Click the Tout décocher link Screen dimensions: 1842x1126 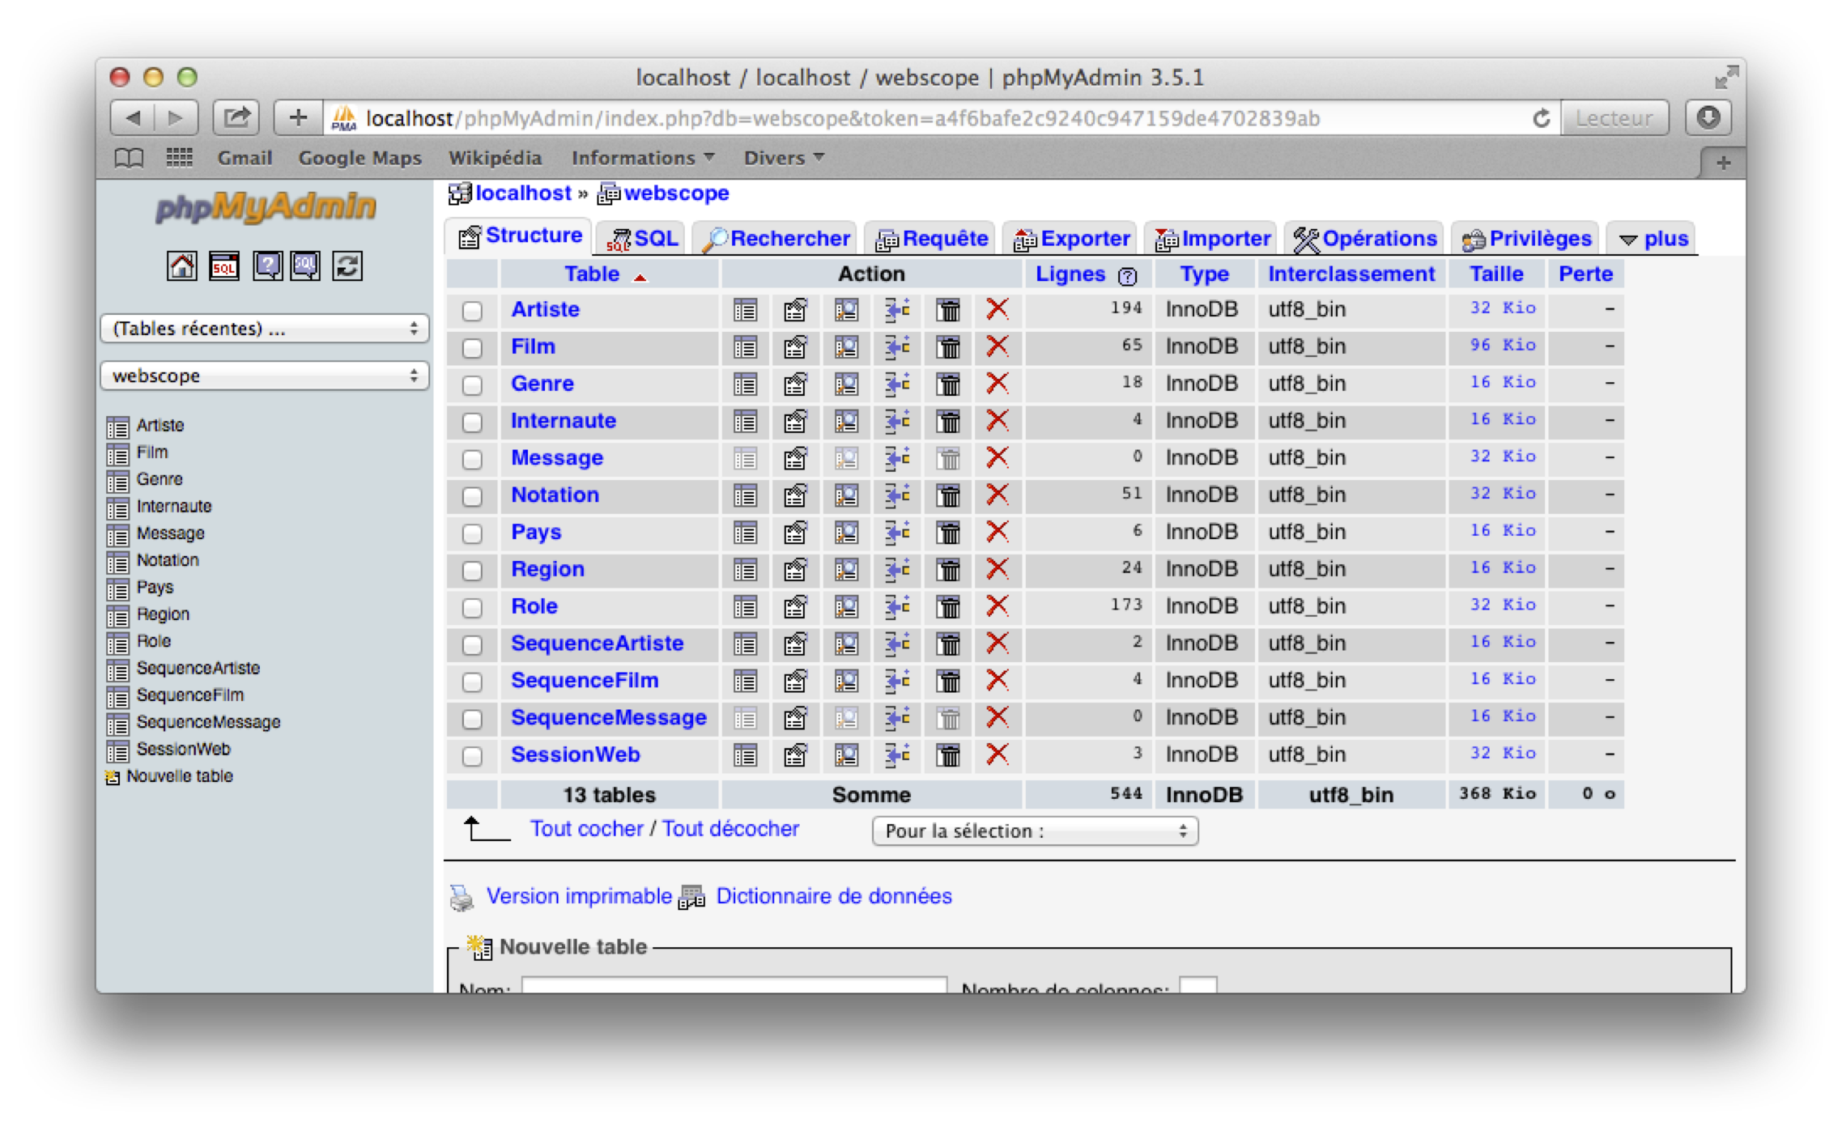(730, 829)
